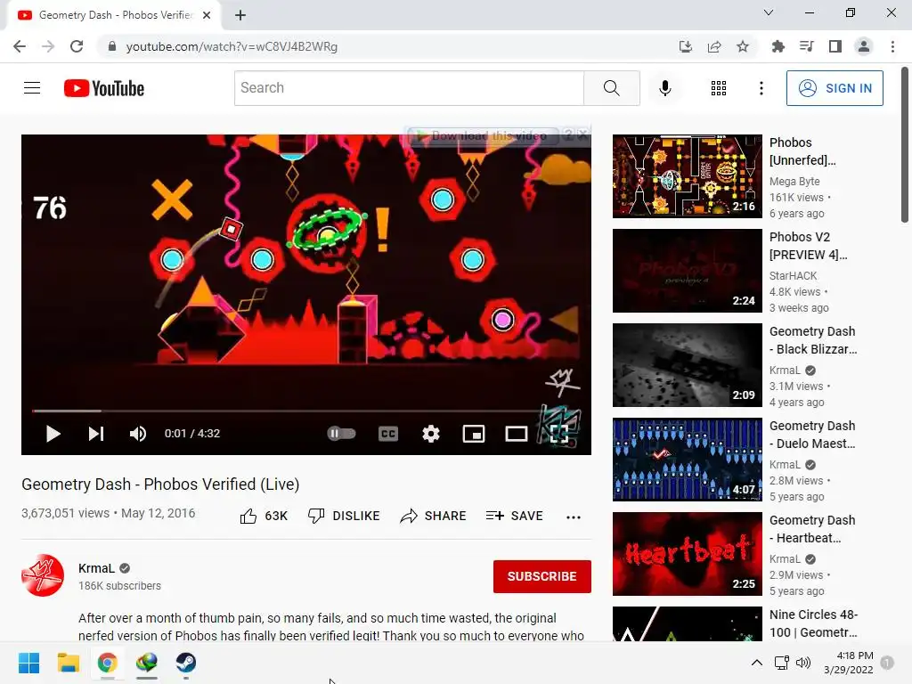Dislike the video
912x684 pixels.
click(344, 516)
